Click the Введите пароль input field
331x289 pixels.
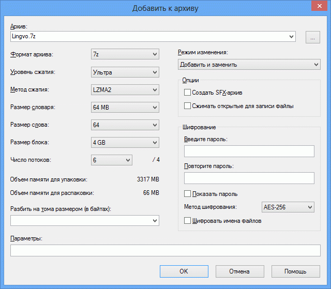click(x=249, y=151)
